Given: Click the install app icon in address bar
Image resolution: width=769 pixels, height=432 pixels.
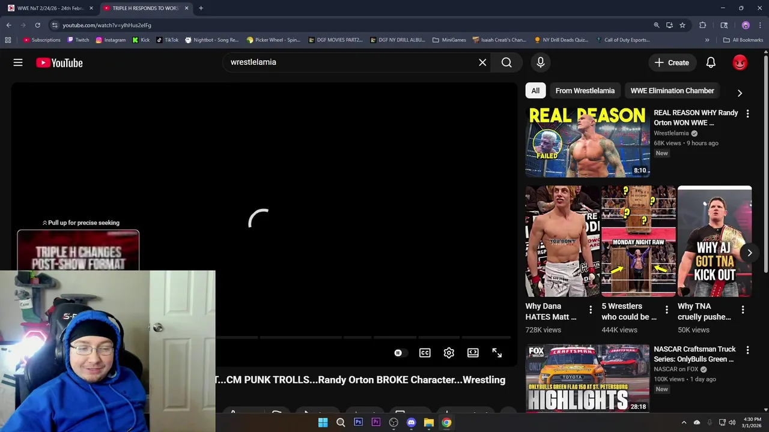Looking at the screenshot, I should (x=669, y=25).
